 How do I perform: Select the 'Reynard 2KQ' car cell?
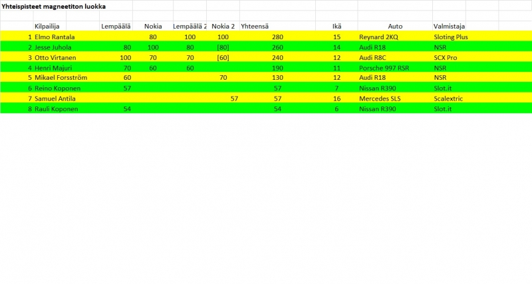(378, 37)
